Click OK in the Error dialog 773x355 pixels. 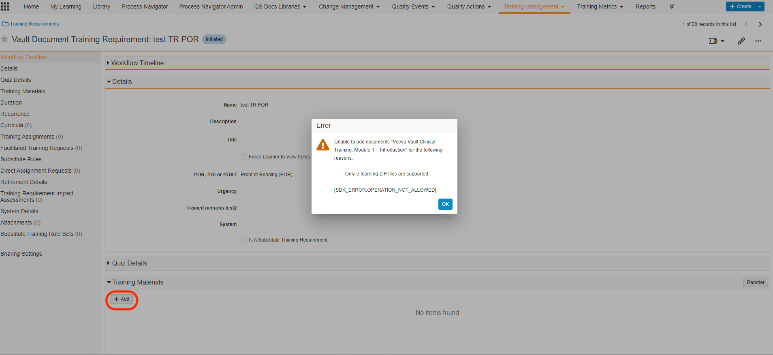445,204
